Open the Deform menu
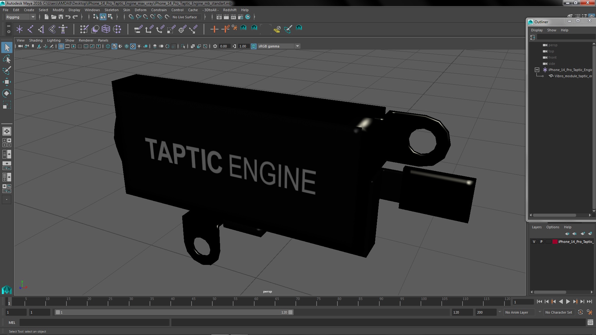 point(140,10)
